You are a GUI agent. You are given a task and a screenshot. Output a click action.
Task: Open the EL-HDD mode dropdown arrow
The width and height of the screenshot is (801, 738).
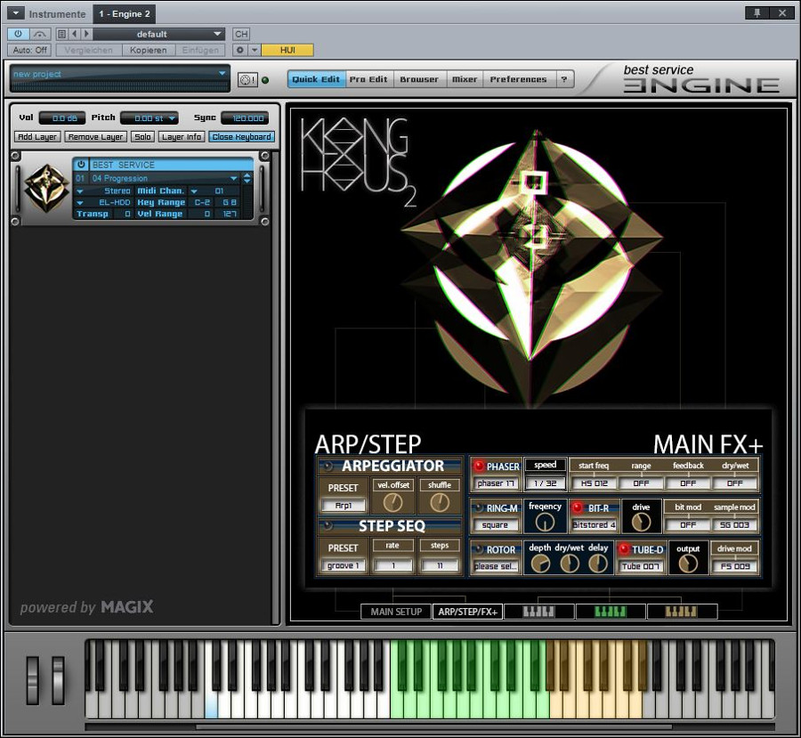(80, 203)
